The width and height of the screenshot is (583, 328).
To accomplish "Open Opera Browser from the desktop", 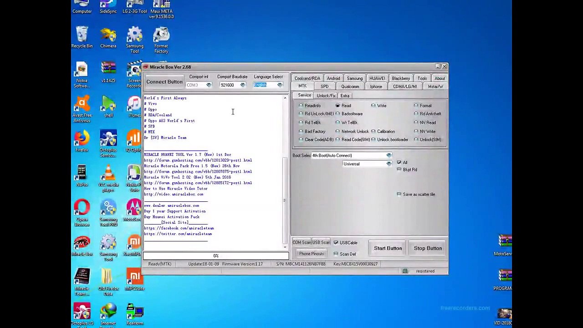I will tap(82, 214).
